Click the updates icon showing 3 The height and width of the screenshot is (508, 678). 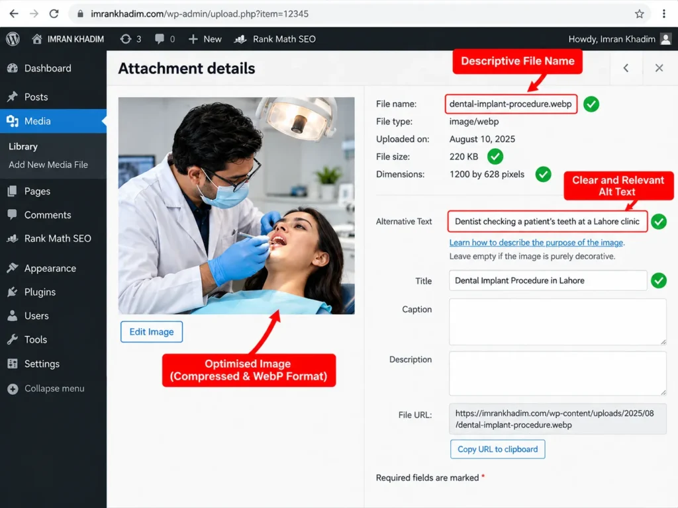(x=126, y=39)
